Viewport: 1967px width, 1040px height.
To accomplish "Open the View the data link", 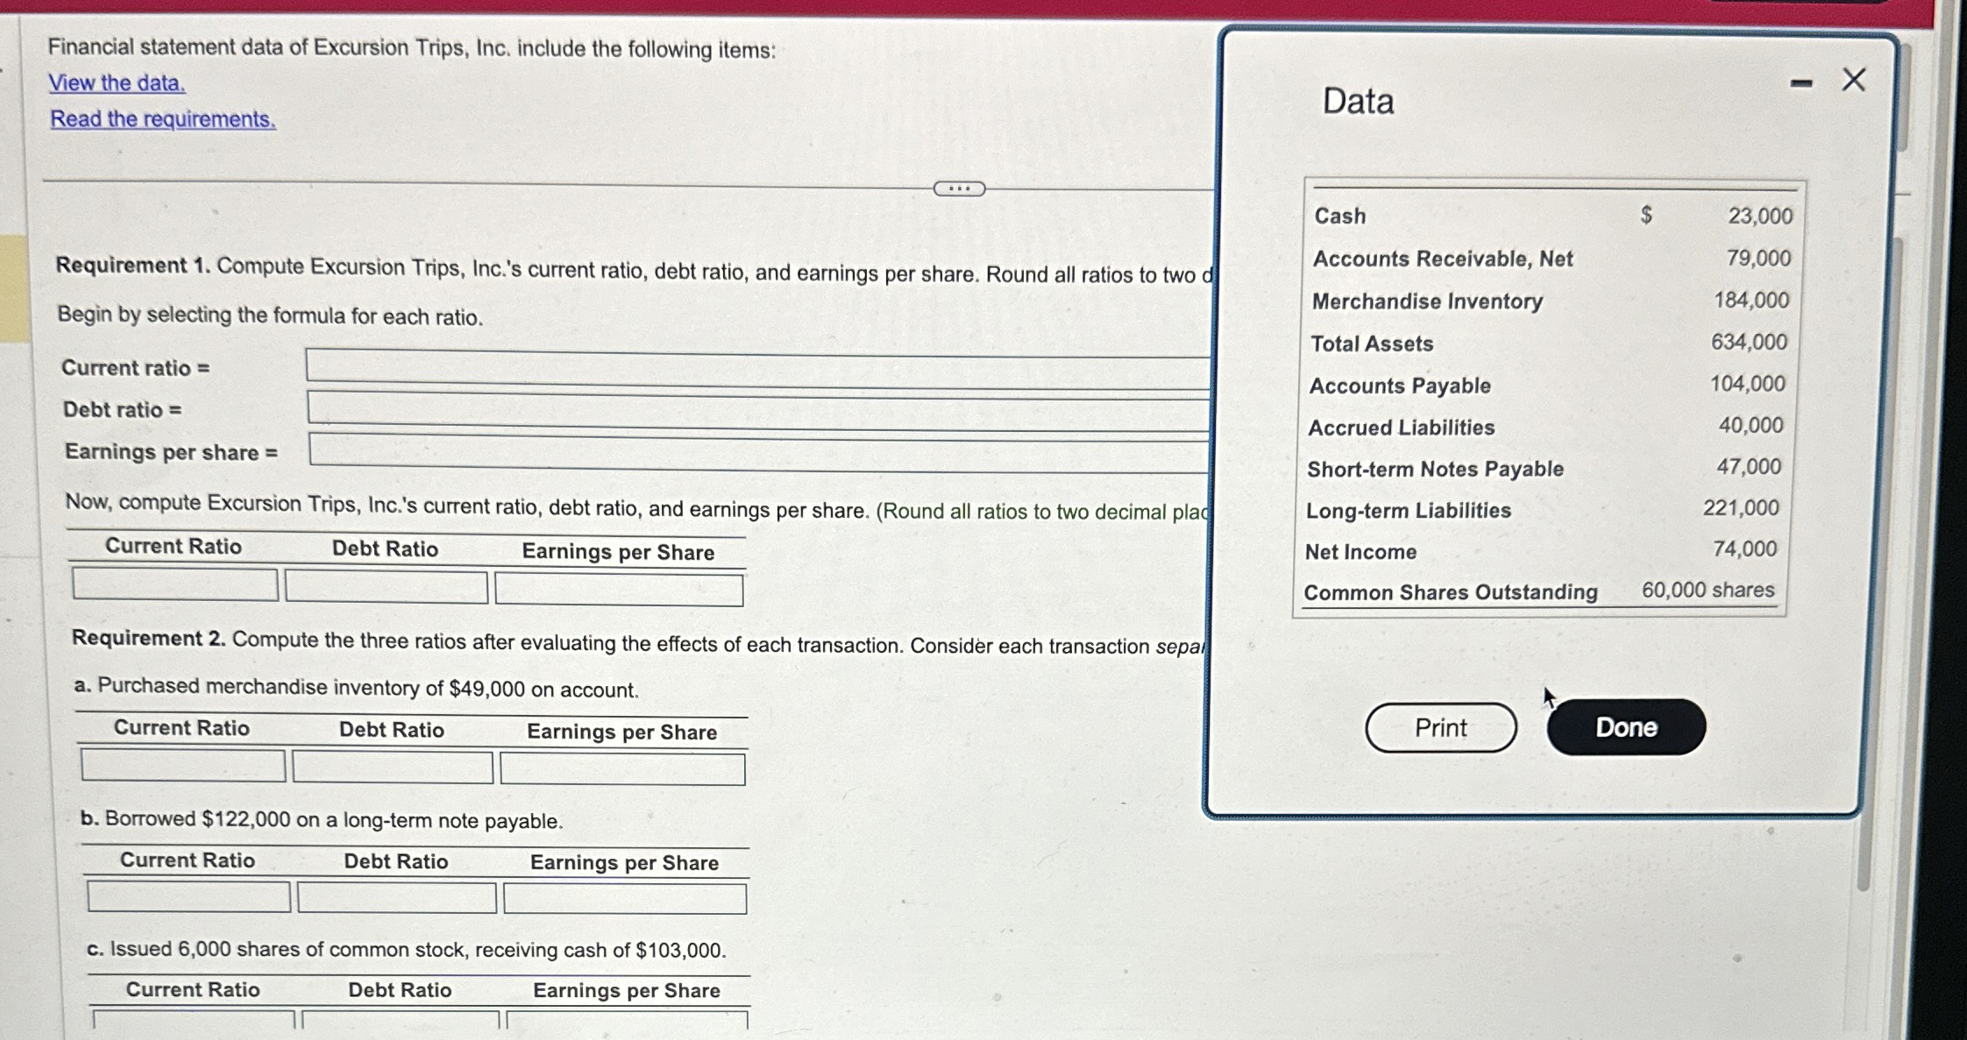I will [117, 83].
